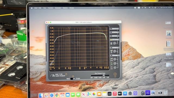Click the -20dB gain label

(x=95, y=78)
